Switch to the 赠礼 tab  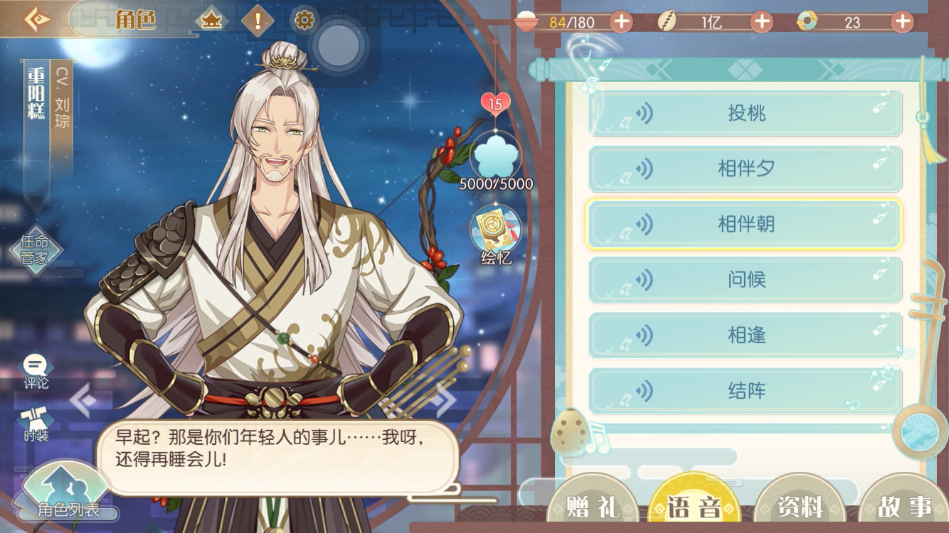[x=593, y=505]
